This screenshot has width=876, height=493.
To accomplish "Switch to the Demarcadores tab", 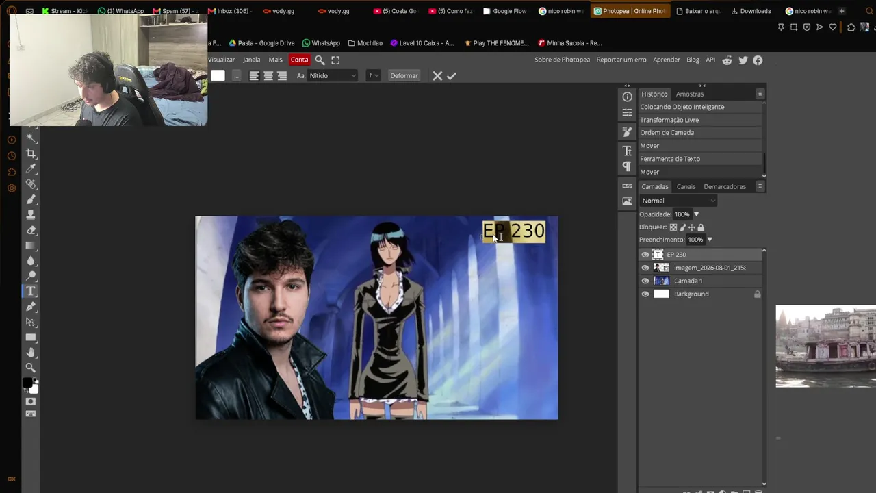I will 725,187.
